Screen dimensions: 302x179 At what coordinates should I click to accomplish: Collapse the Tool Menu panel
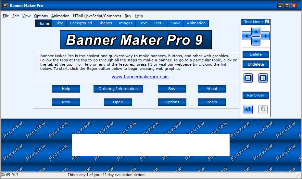pos(267,21)
